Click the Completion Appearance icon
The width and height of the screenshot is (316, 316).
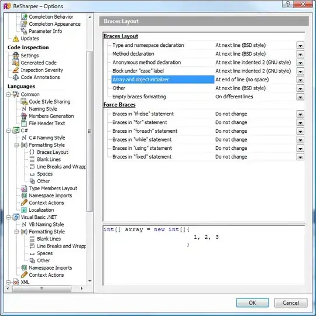click(24, 24)
